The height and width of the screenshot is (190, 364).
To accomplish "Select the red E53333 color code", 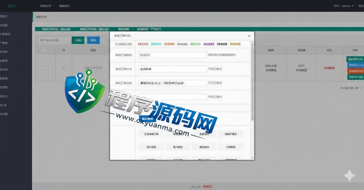I will click(143, 44).
